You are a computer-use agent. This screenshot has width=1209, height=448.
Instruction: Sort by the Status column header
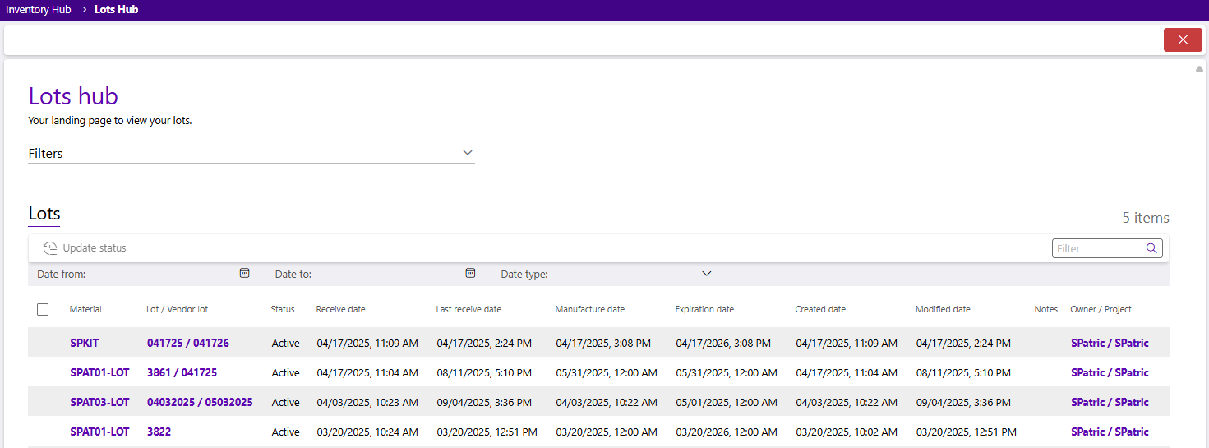(283, 310)
